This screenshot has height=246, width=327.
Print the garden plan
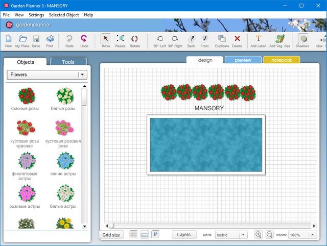(50, 41)
